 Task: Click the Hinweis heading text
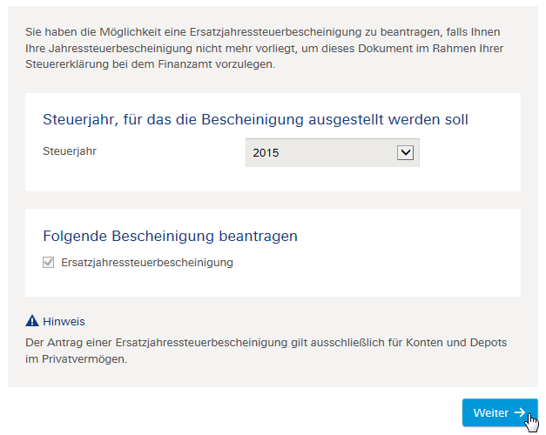point(64,322)
